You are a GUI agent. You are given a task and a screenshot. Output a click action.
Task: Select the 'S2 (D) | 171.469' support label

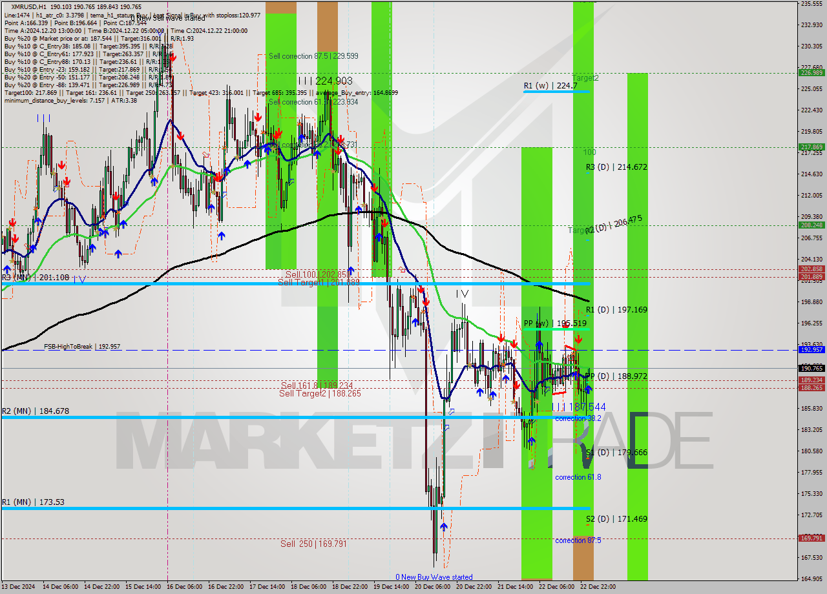616,519
